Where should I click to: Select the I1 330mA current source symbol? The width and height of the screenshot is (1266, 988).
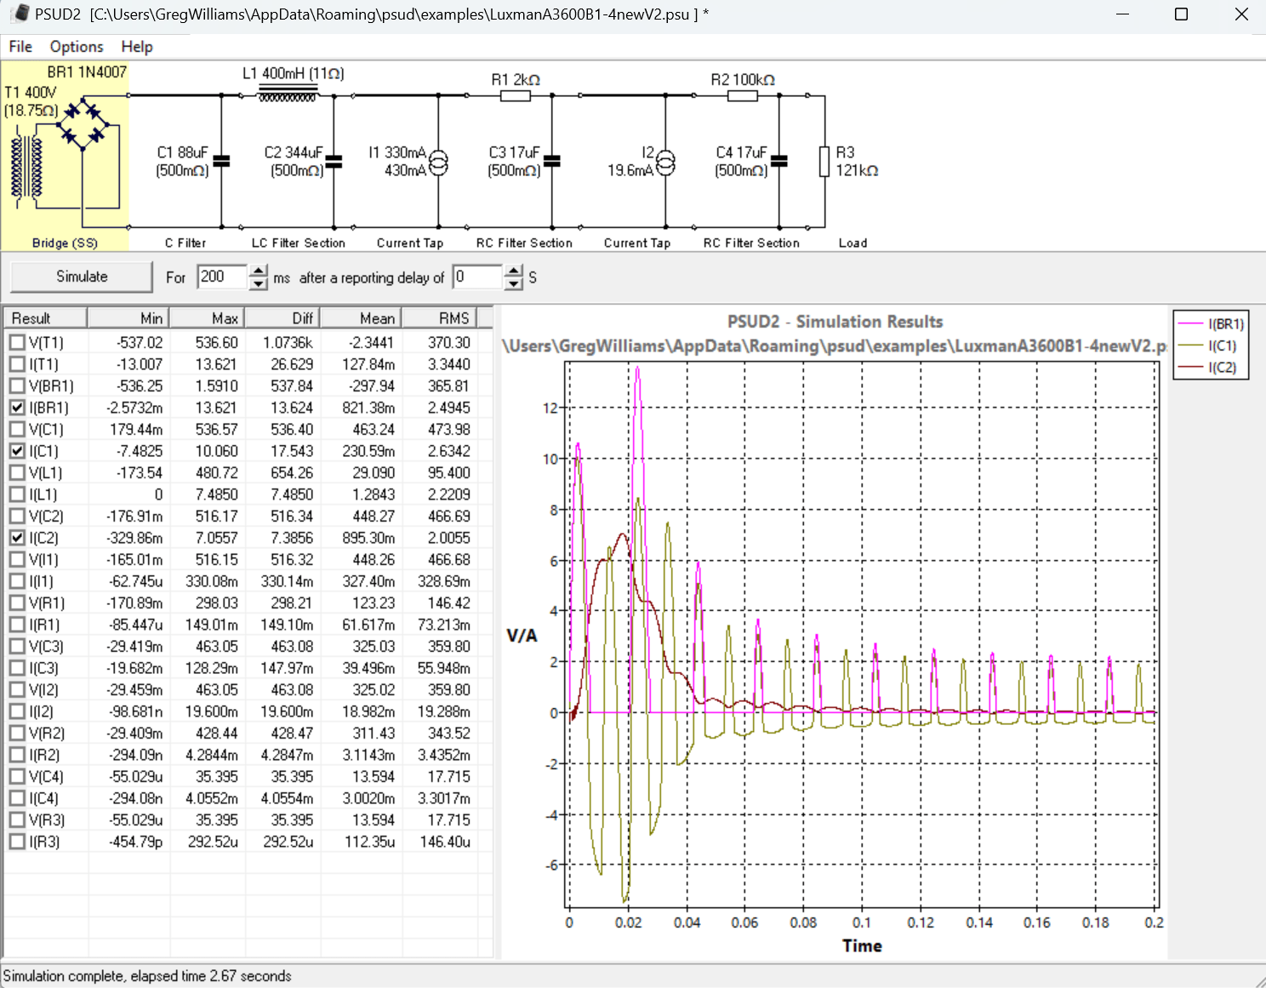pyautogui.click(x=438, y=162)
